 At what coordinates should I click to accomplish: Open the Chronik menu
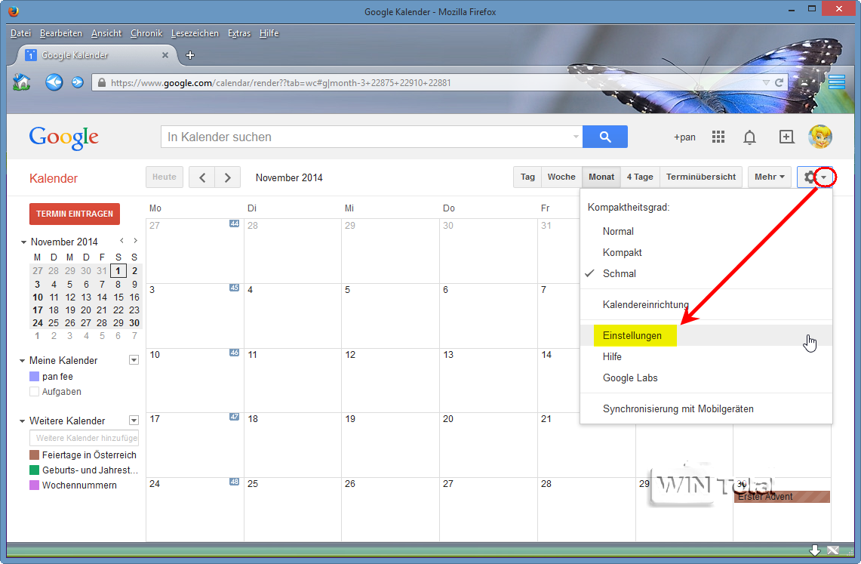pos(146,33)
